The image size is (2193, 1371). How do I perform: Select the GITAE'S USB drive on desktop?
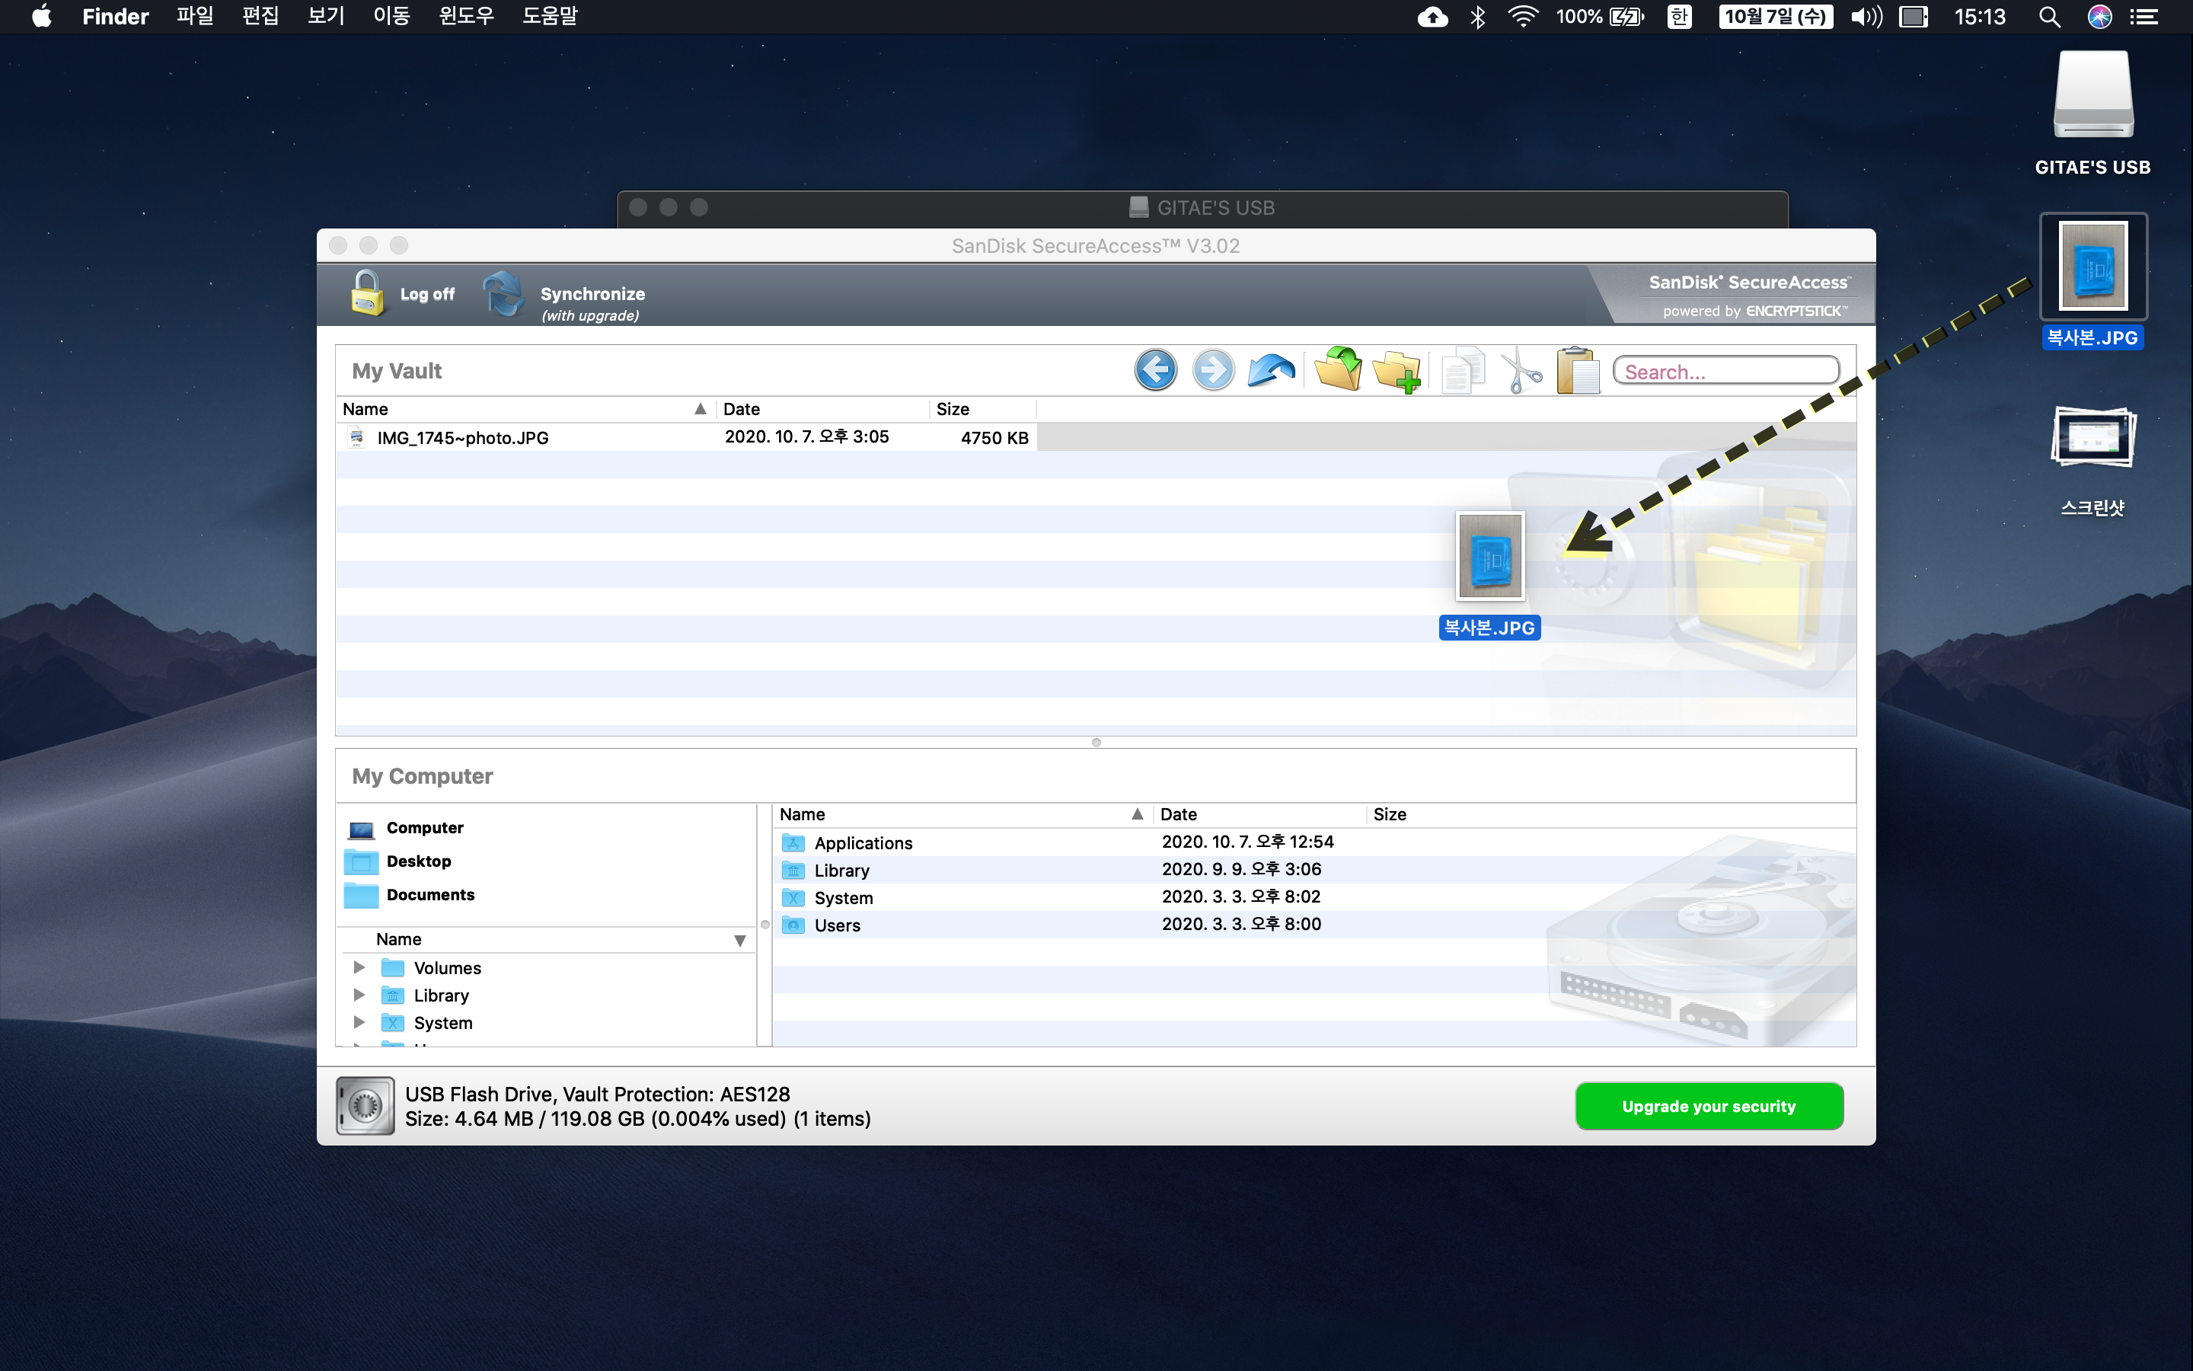[x=2092, y=113]
